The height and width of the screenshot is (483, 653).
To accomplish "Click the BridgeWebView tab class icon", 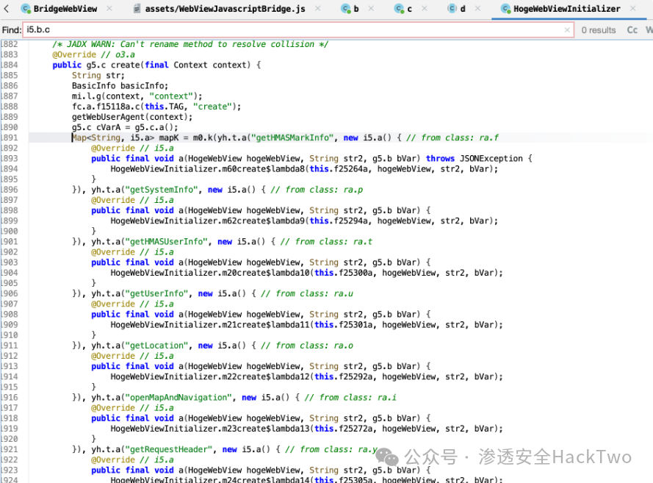I will 26,9.
